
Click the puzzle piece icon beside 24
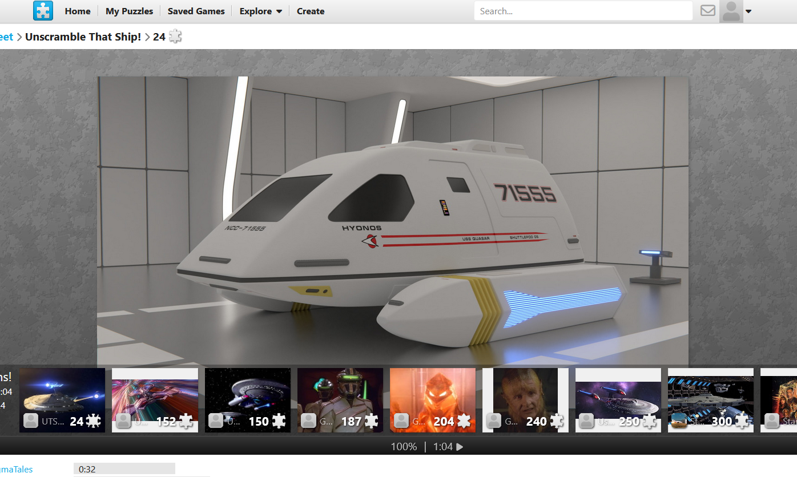click(175, 37)
